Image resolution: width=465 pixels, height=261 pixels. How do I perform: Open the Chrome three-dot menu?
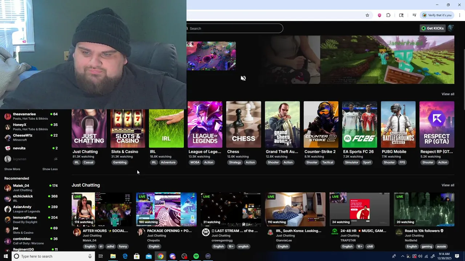coord(460,15)
